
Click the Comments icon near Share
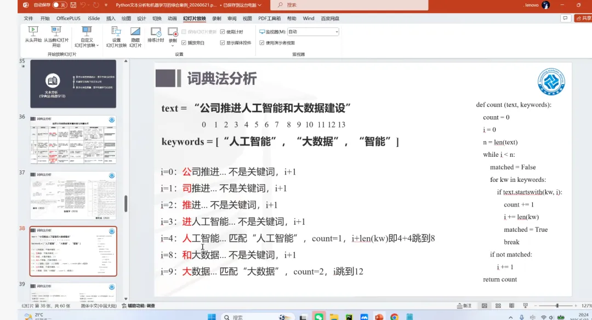(565, 18)
